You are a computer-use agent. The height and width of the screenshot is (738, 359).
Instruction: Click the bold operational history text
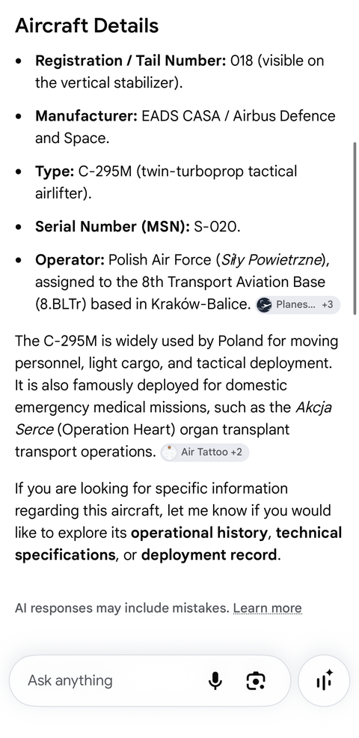pos(199,533)
